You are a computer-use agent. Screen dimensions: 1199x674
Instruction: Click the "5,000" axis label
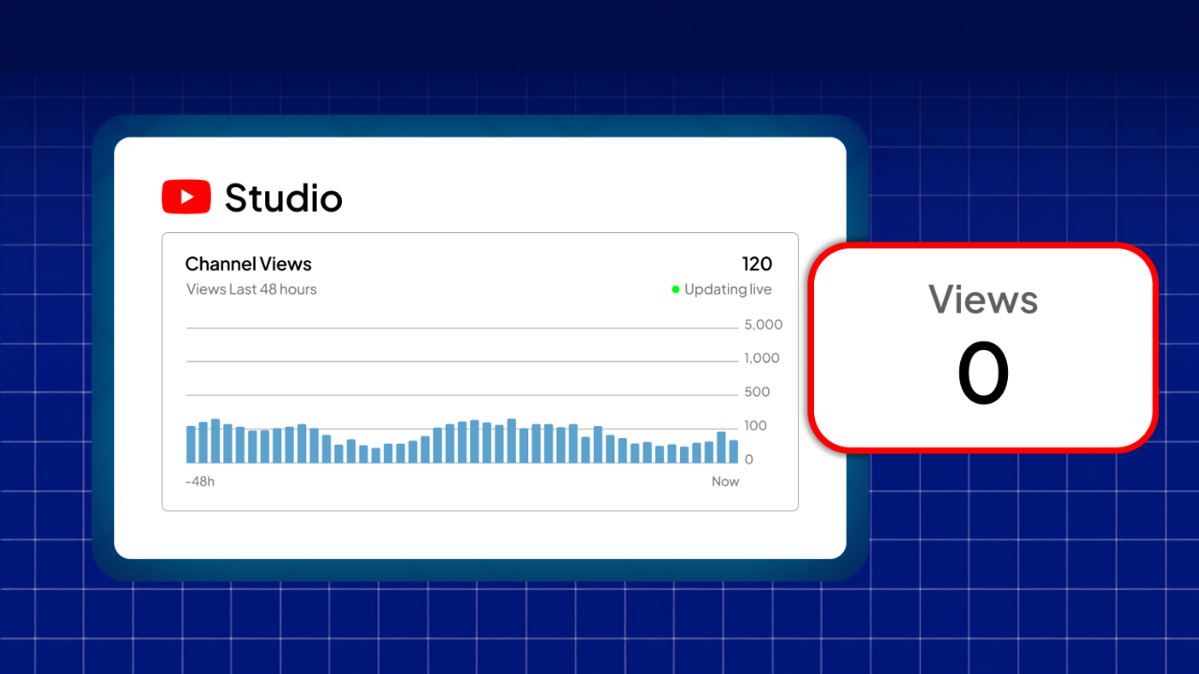tap(763, 325)
